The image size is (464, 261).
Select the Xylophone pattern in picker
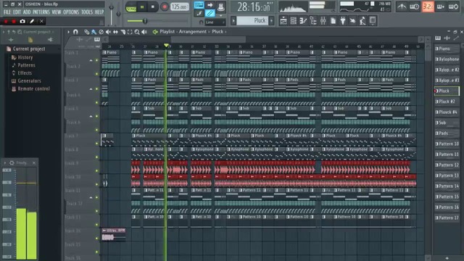pyautogui.click(x=447, y=59)
